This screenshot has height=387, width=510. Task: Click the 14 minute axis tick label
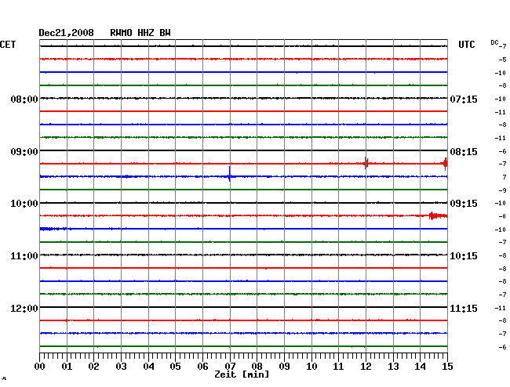420,366
